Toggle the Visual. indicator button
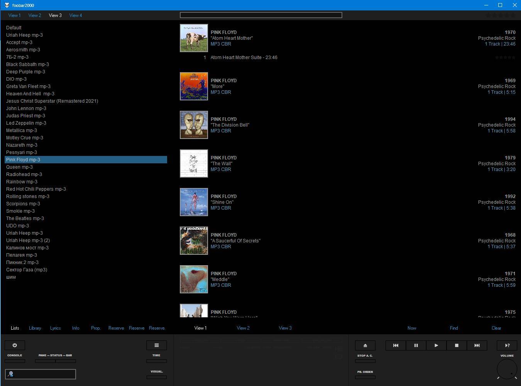This screenshot has width=521, height=386. click(156, 377)
